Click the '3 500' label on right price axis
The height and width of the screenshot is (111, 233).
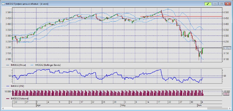point(226,12)
